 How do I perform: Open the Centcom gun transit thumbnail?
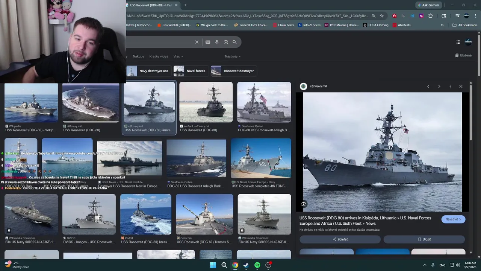pyautogui.click(x=204, y=214)
